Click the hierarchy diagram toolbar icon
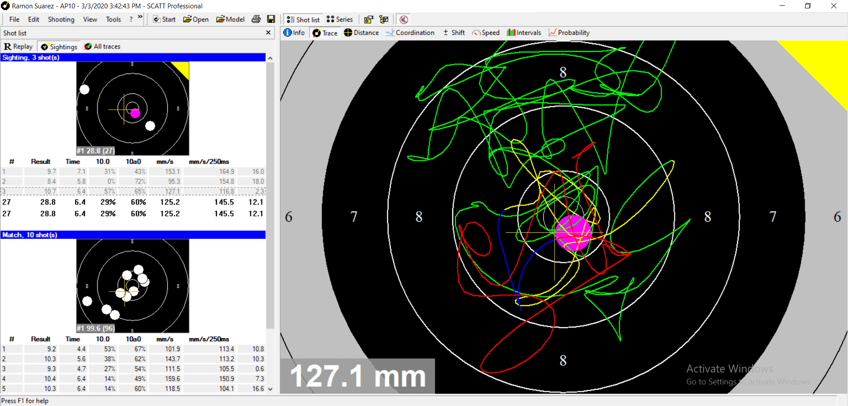 [x=384, y=19]
